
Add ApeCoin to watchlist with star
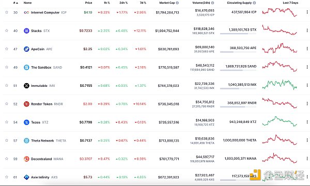tap(7, 49)
